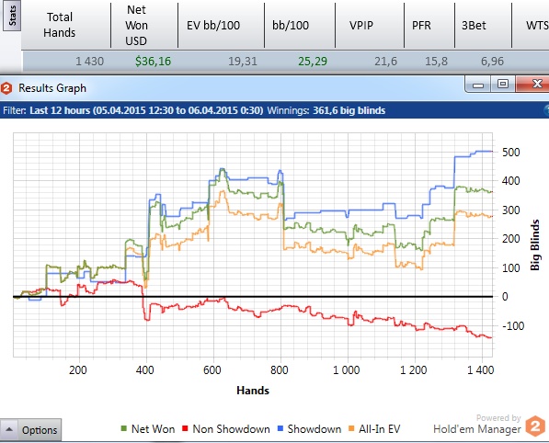Screen dimensions: 549x443
Task: Click the 500 big blinds axis label
Action: tap(510, 153)
